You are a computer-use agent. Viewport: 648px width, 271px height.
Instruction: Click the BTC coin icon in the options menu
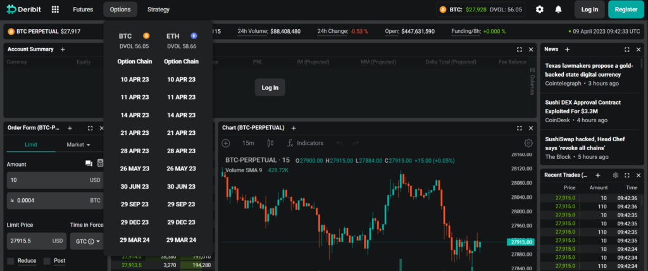(x=146, y=36)
